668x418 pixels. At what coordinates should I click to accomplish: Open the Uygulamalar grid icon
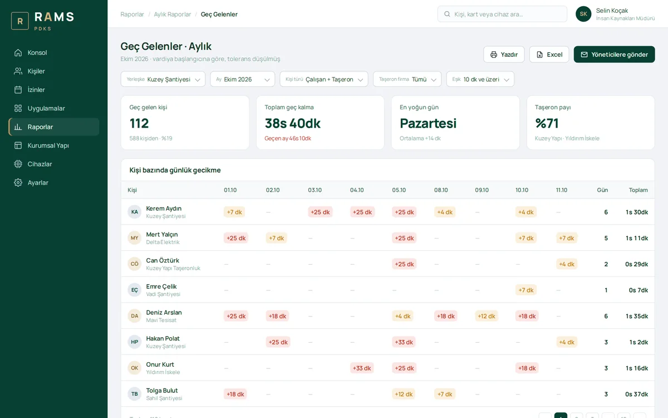pos(18,108)
